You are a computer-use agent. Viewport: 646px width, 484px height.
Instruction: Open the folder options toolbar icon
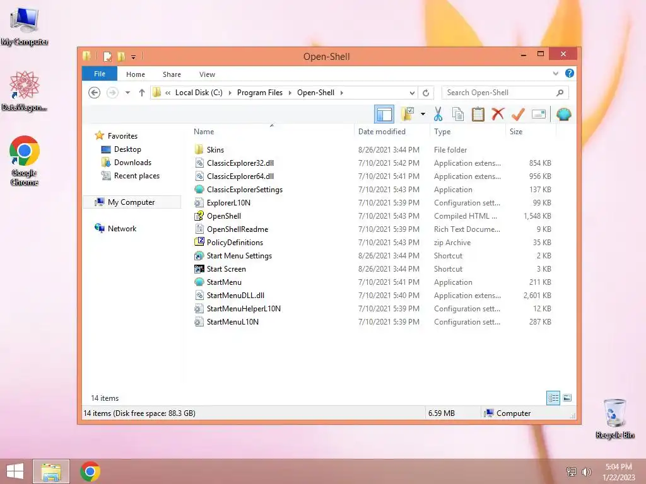pos(408,115)
